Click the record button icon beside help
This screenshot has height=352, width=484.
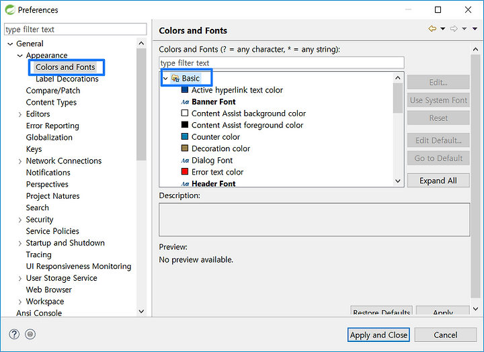click(30, 334)
